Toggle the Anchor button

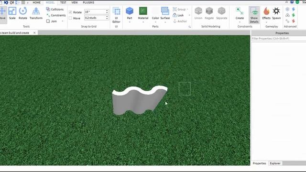click(x=180, y=21)
